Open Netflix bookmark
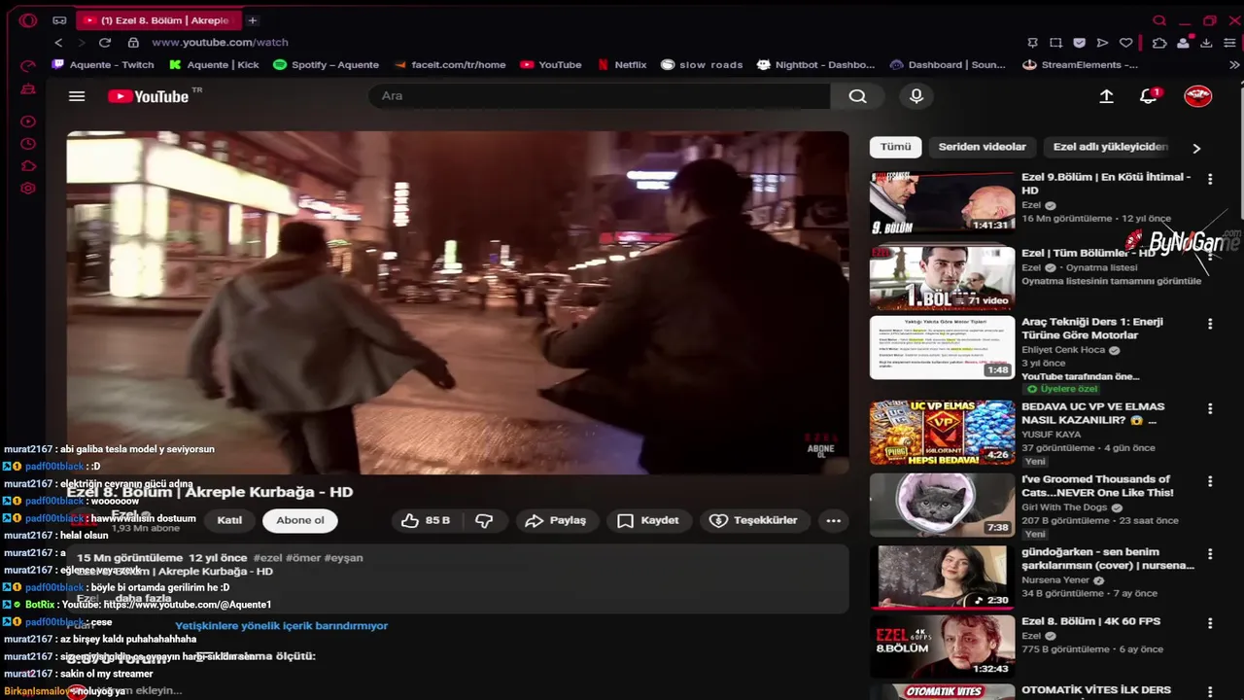This screenshot has height=700, width=1244. pyautogui.click(x=622, y=65)
